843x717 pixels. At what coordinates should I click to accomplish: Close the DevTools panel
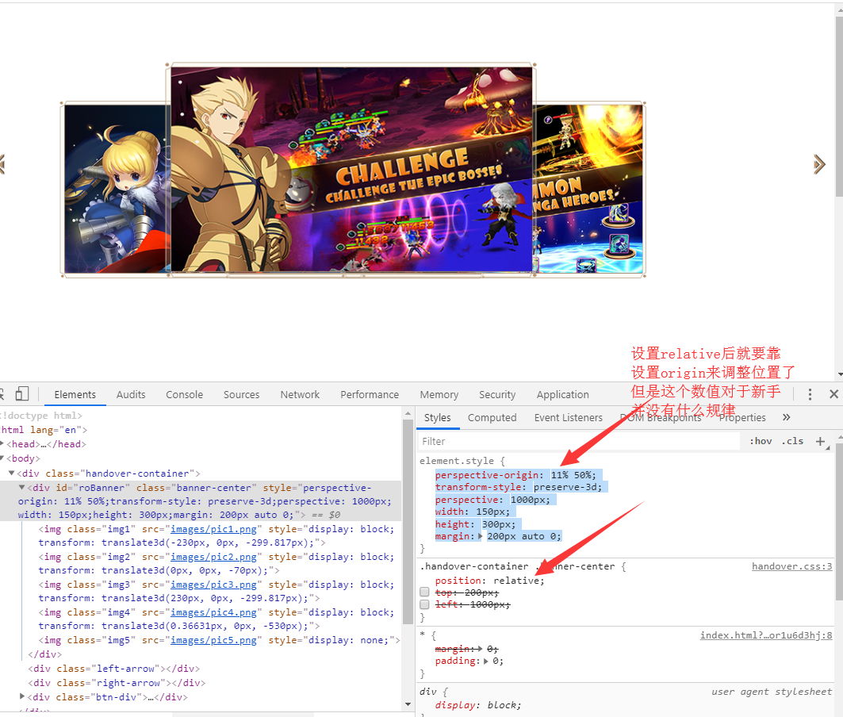pyautogui.click(x=833, y=394)
